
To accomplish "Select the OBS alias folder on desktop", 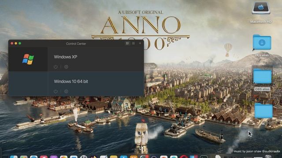I will pyautogui.click(x=263, y=76).
